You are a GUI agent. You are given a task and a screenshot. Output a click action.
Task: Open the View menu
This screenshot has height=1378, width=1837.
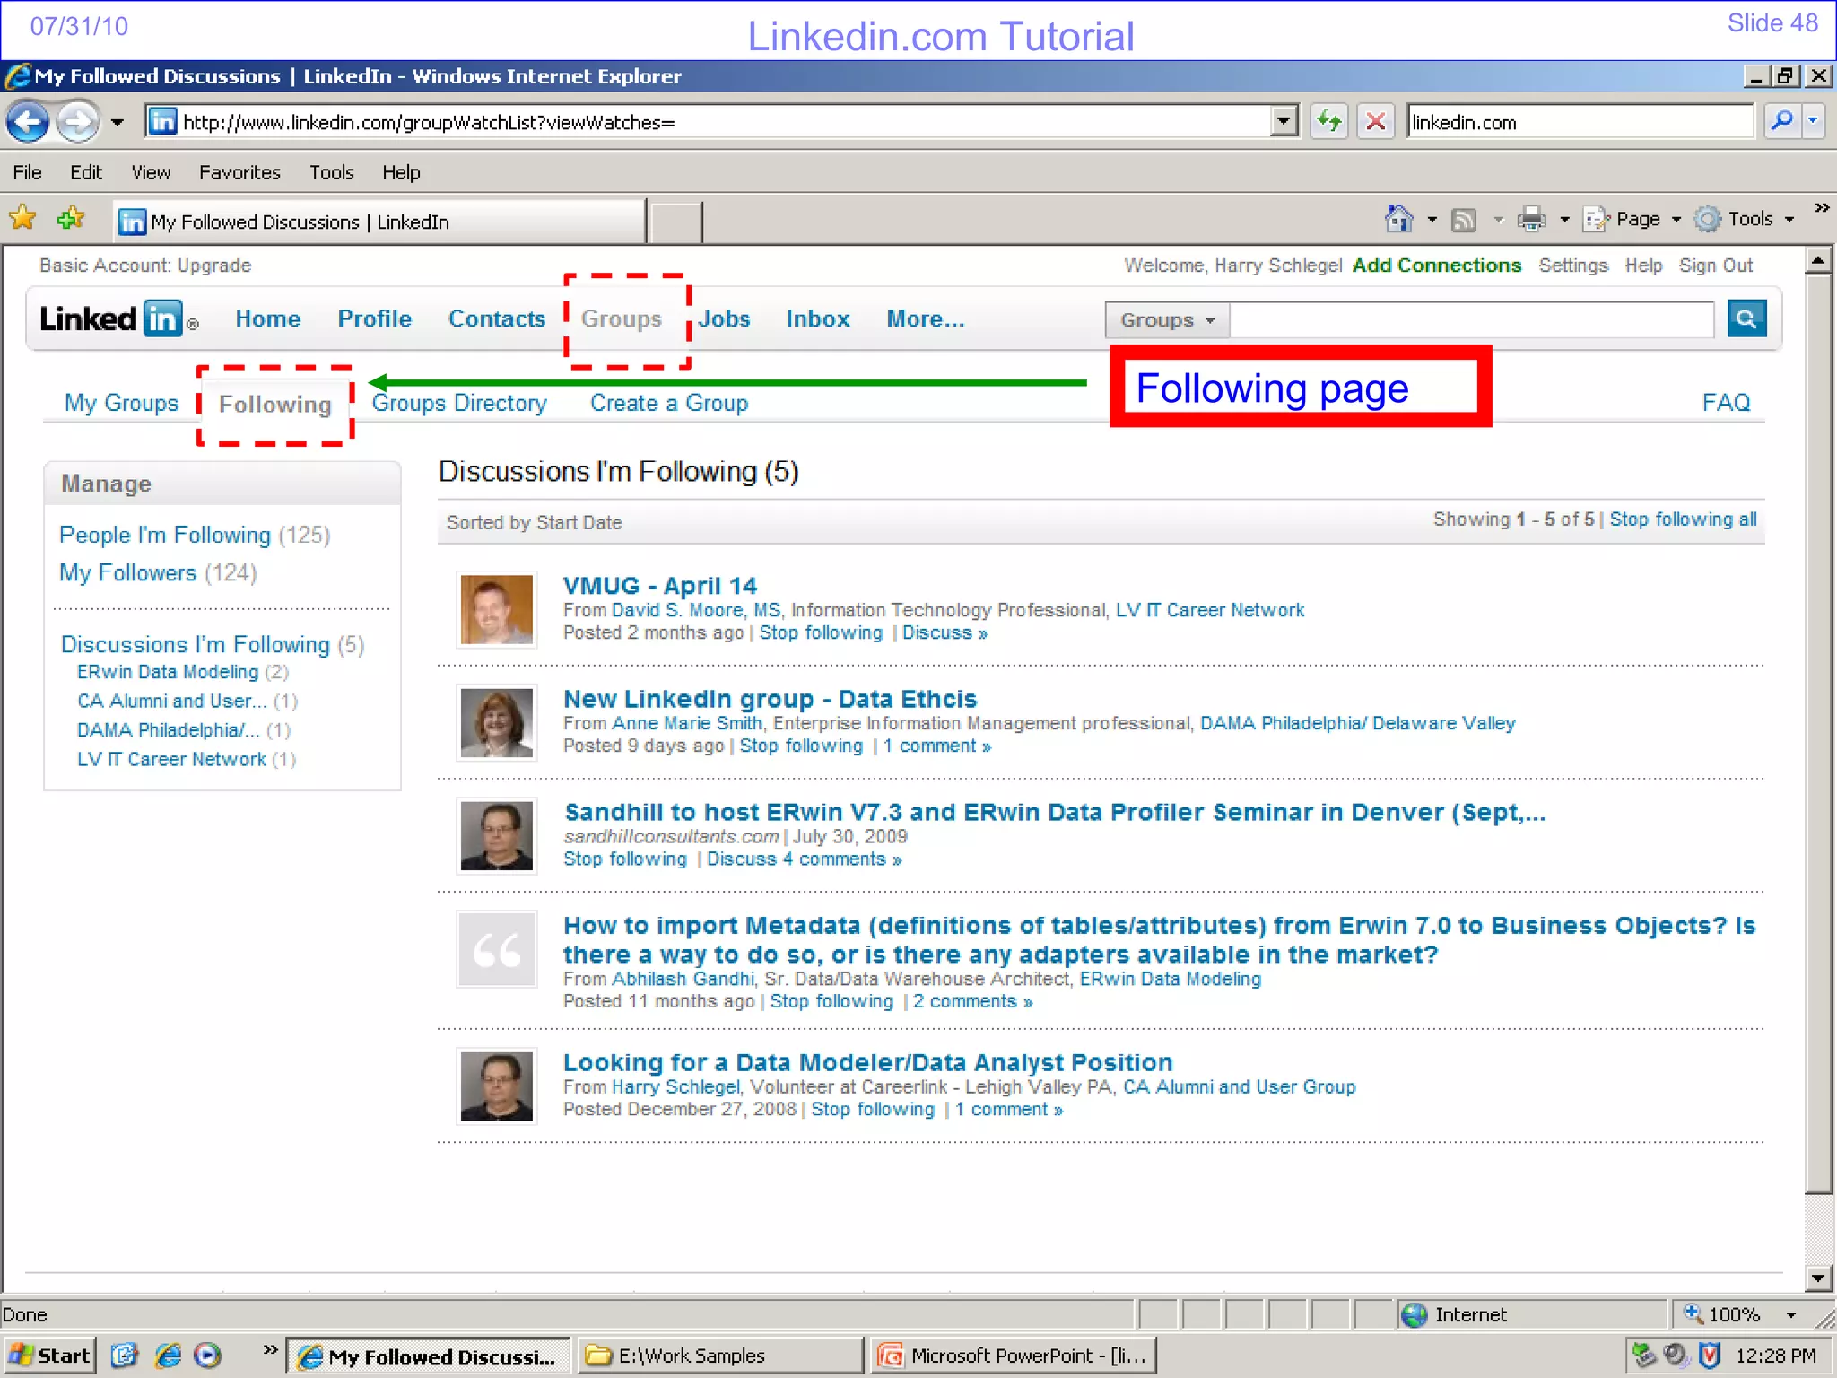pos(151,172)
